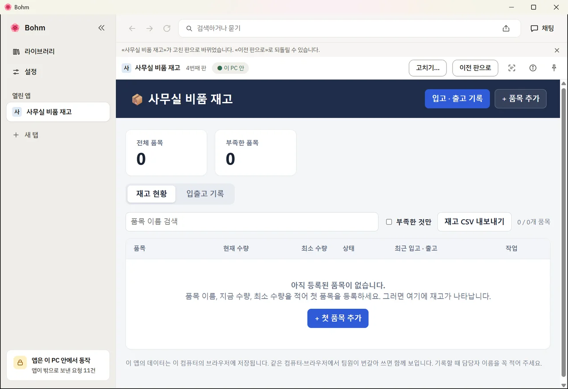568x389 pixels.
Task: Click the 최소 수량 column header
Action: point(314,249)
